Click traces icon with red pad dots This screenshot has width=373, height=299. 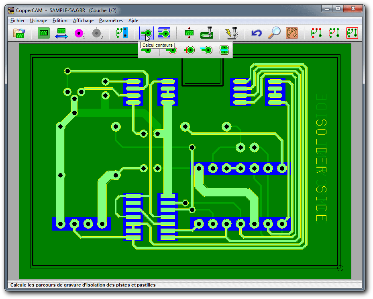(x=316, y=33)
